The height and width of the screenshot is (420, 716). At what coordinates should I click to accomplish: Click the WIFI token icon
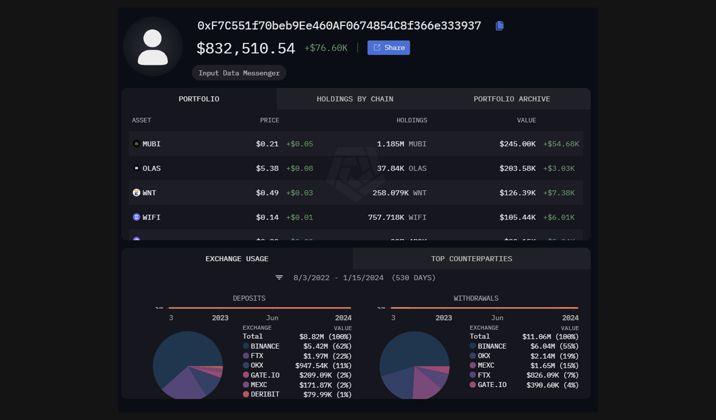136,217
